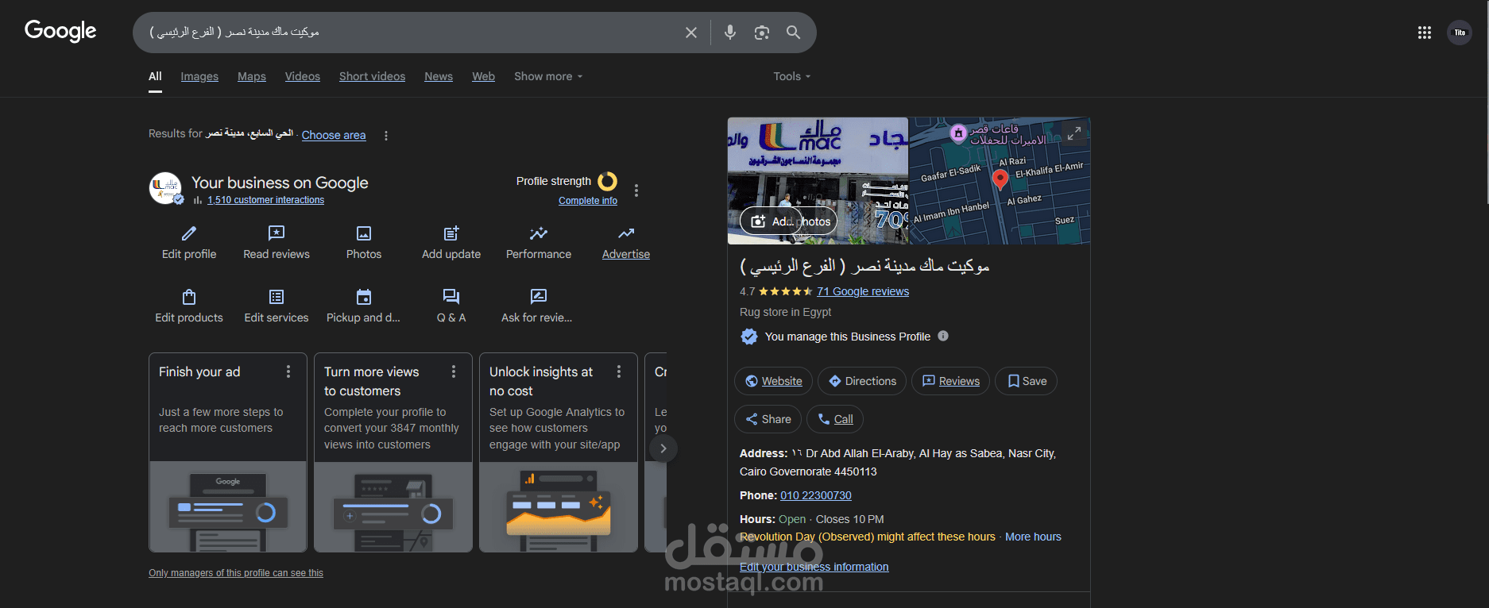This screenshot has width=1489, height=608.
Task: Start voice search with the microphone icon
Action: 730,33
